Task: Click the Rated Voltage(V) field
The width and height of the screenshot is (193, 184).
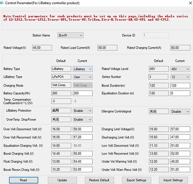Action: pyautogui.click(x=42, y=47)
